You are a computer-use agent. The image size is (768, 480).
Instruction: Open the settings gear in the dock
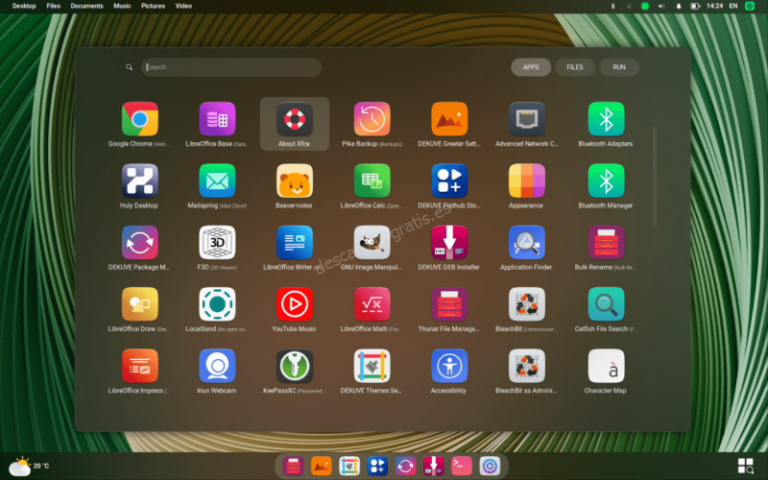[x=490, y=466]
